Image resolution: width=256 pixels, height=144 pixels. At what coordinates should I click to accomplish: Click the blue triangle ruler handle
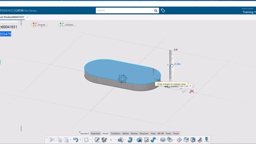click(x=168, y=65)
